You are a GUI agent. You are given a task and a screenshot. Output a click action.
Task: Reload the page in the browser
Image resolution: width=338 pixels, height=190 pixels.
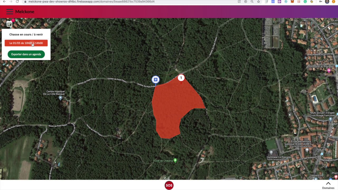click(x=17, y=2)
